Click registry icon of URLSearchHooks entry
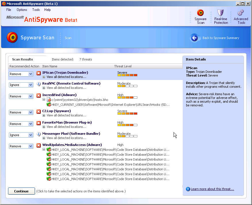252x205 pixels. pyautogui.click(x=49, y=105)
